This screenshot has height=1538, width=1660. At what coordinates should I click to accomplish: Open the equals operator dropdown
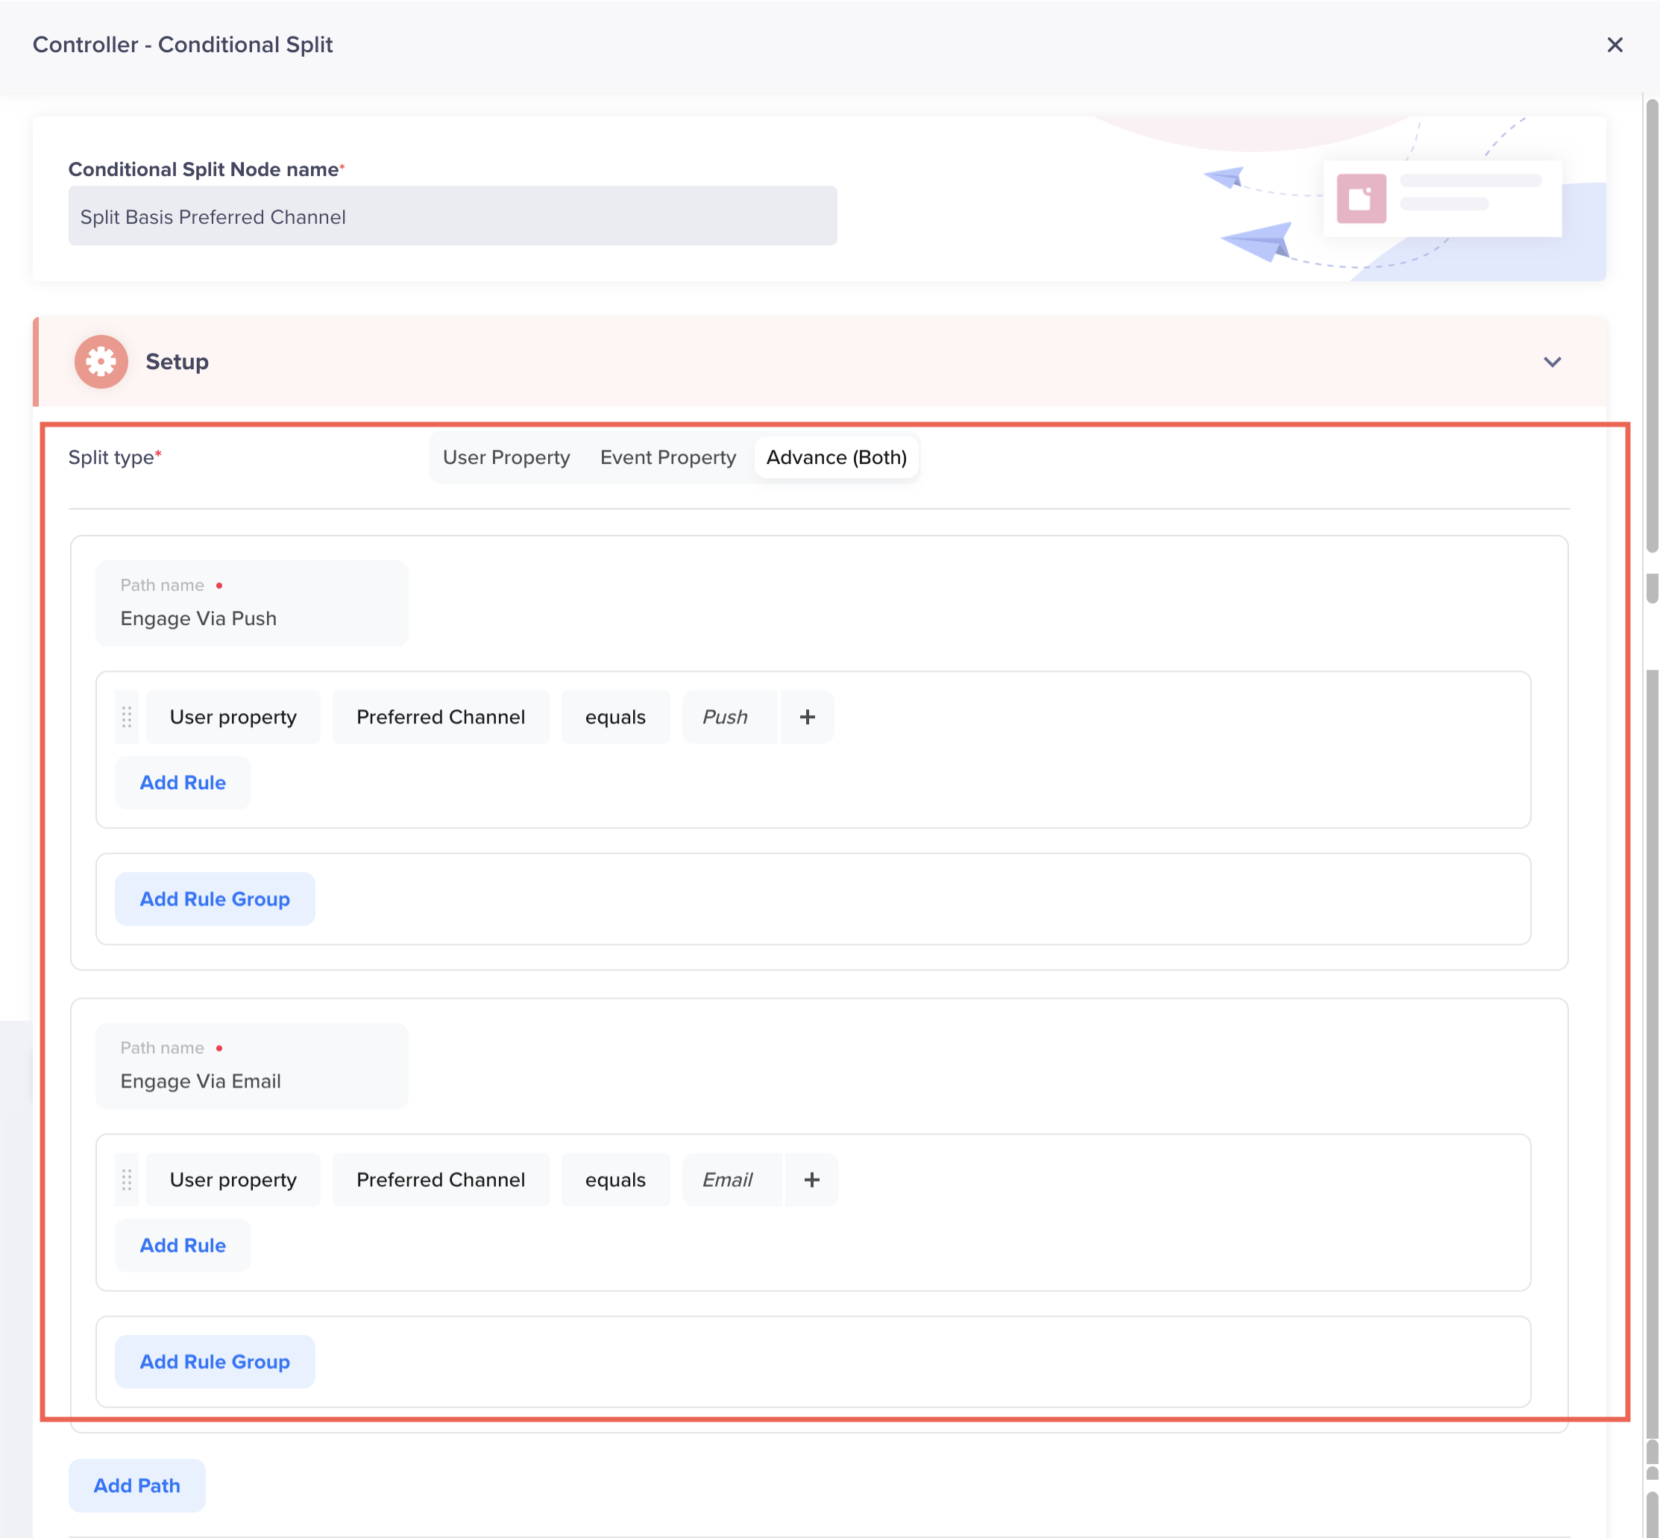[615, 717]
